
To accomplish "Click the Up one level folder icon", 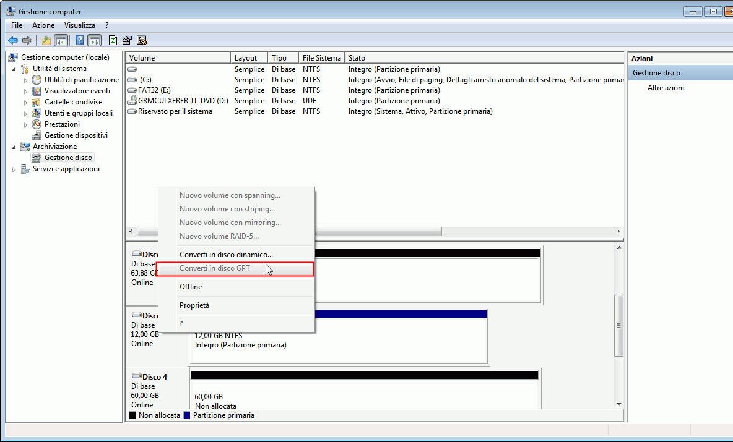I will [46, 41].
